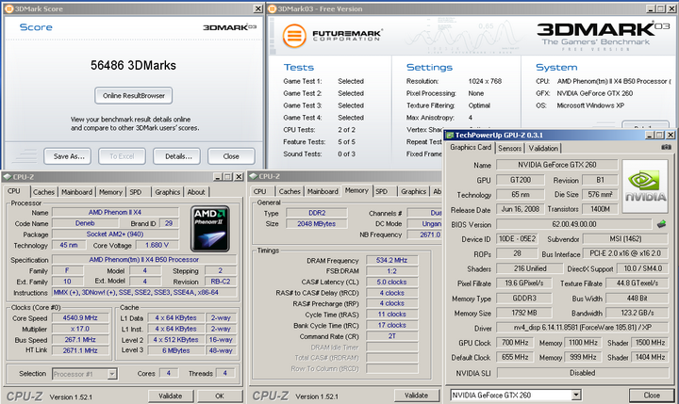Viewport: 679px width, 404px height.
Task: Click the Core Voltage value 1.680 V
Action: click(x=157, y=245)
